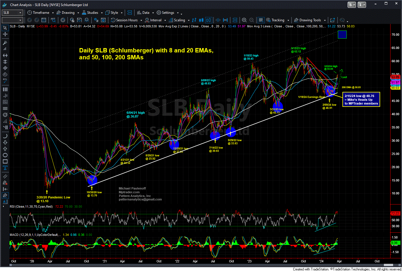This screenshot has width=402, height=271.
Task: Expand the Interval dropdown arrow
Action: pyautogui.click(x=165, y=20)
